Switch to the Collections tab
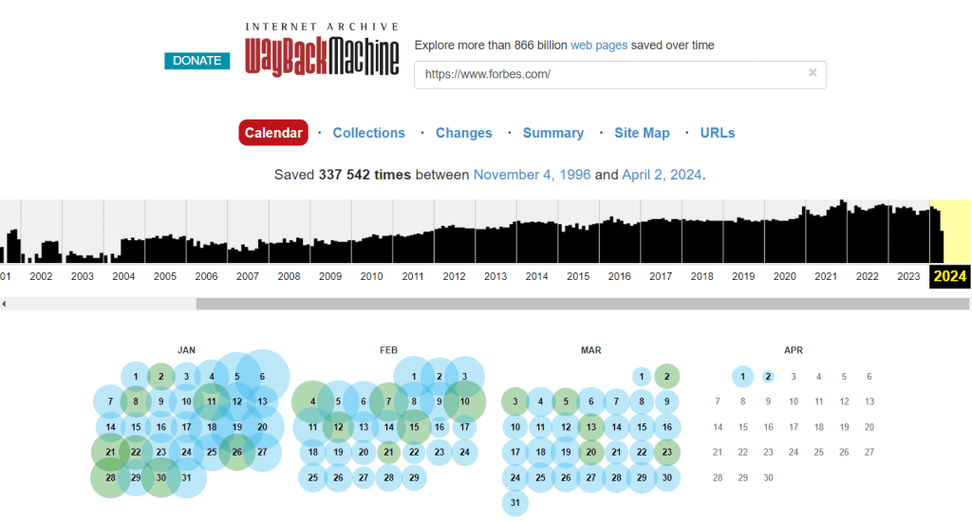 [x=368, y=133]
